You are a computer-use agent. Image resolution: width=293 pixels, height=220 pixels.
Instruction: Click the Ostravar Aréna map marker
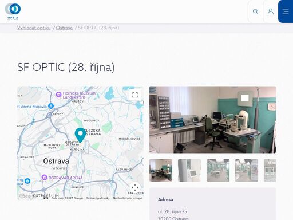coord(44,178)
